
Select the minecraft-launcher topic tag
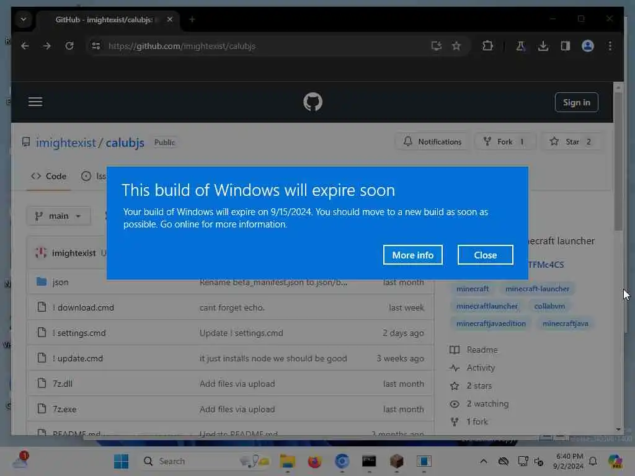[x=537, y=289]
